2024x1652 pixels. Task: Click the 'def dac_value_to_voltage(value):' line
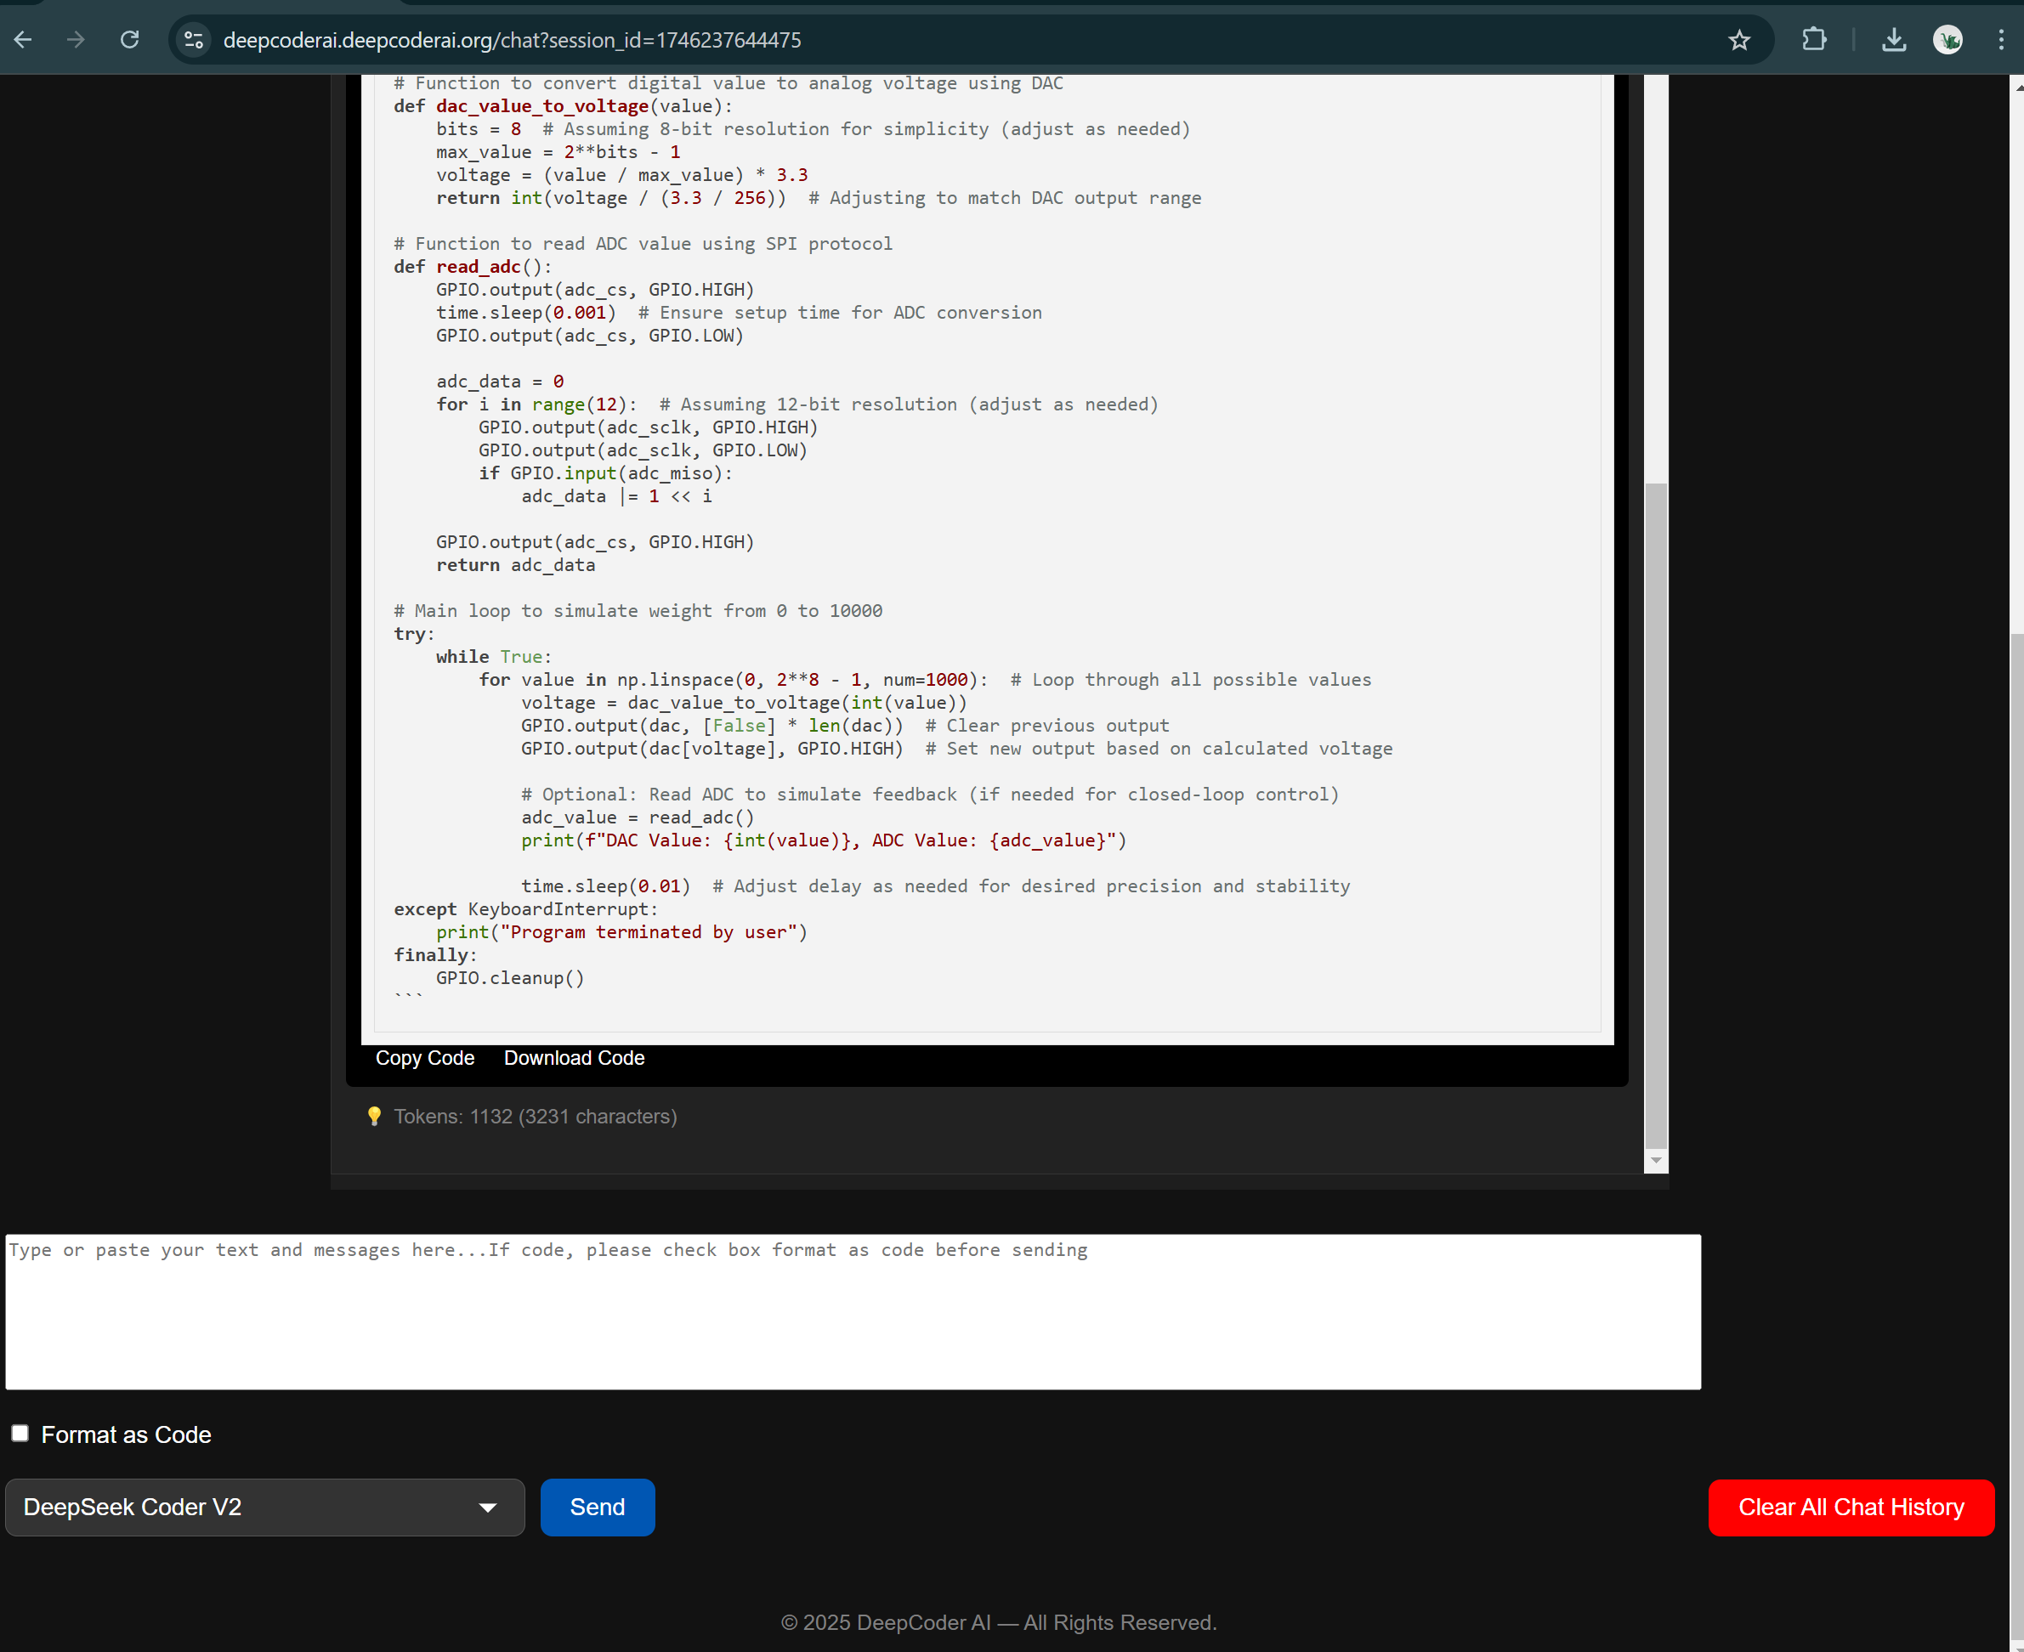coord(564,106)
